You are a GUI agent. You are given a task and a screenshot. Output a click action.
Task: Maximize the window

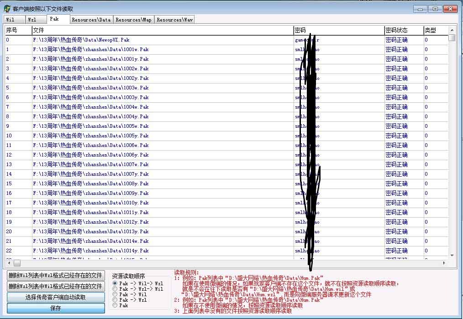click(435, 9)
